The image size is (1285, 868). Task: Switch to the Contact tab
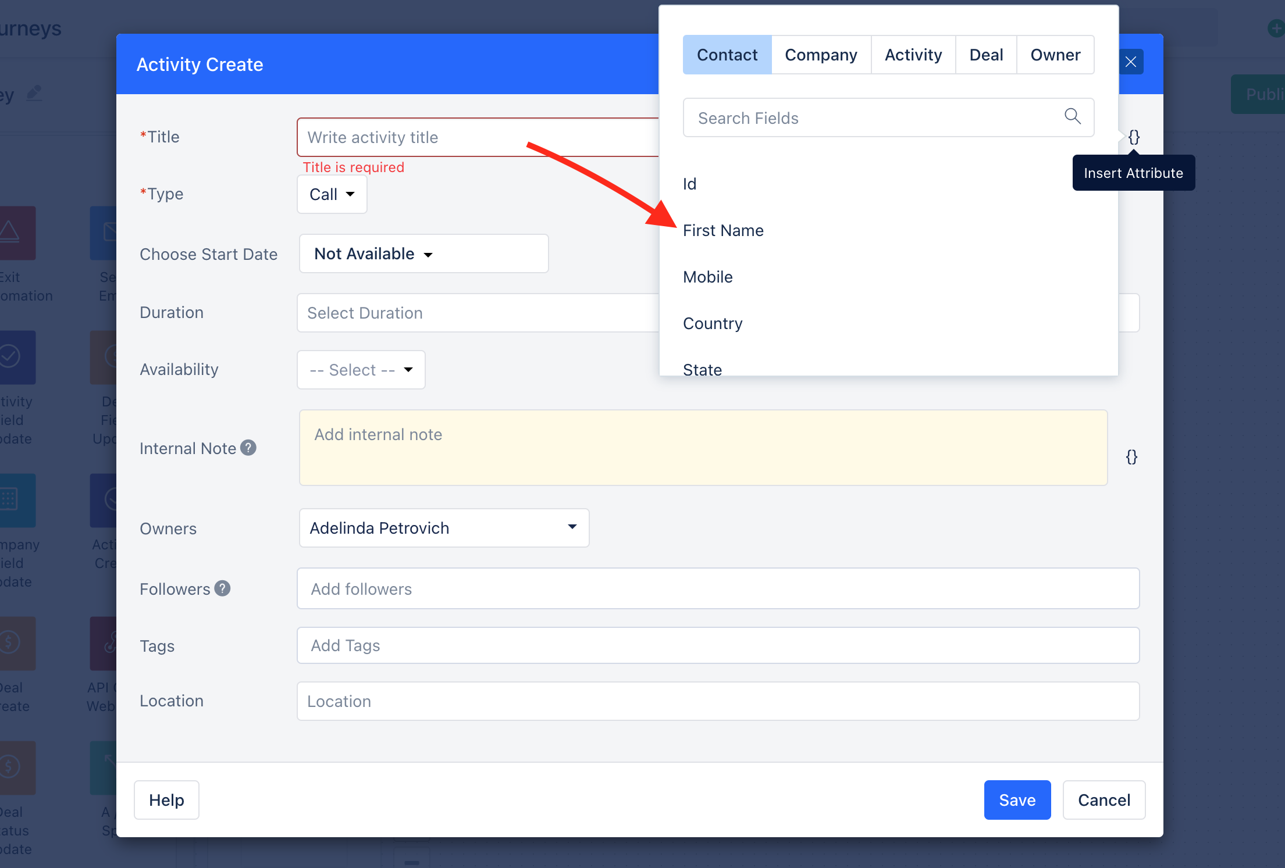[727, 55]
